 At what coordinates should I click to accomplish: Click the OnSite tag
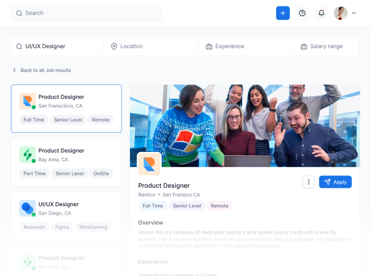101,173
